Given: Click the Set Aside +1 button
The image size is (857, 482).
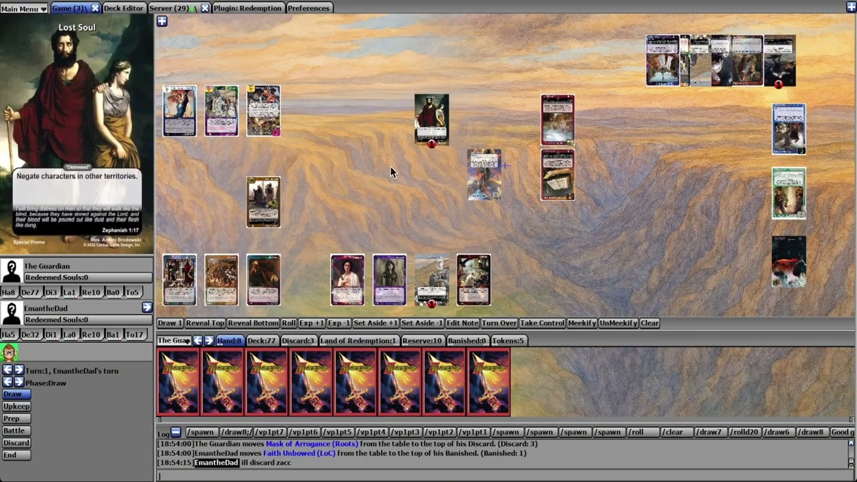Looking at the screenshot, I should [x=376, y=323].
